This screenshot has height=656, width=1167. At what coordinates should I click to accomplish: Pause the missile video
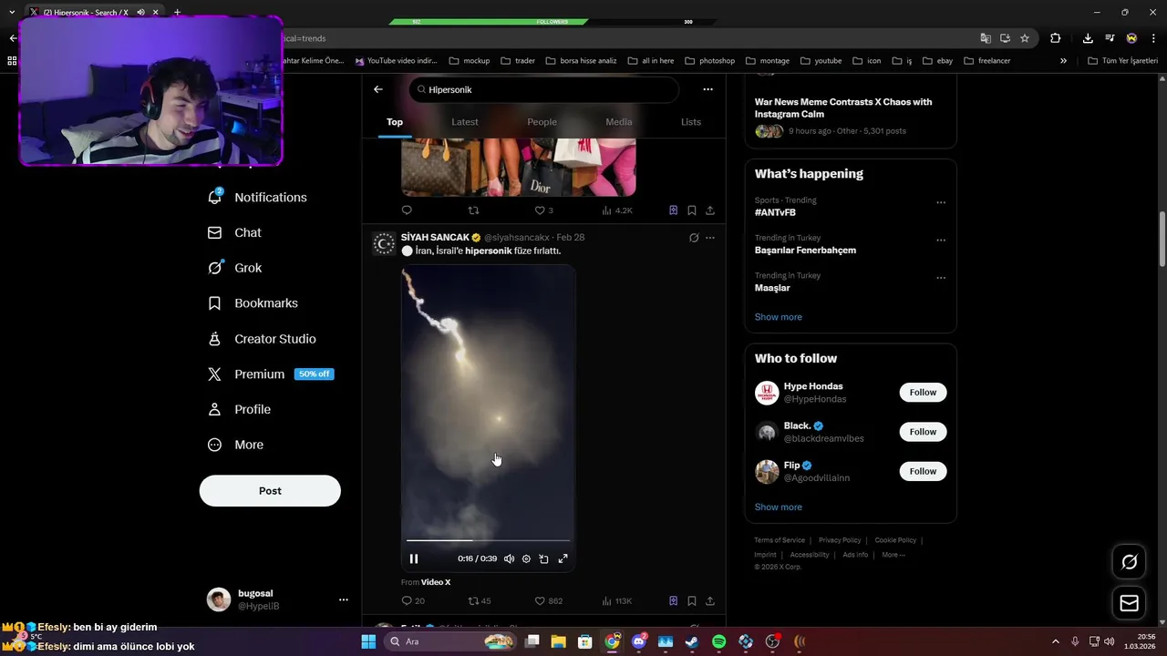414,559
